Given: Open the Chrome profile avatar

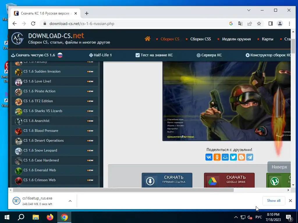Looking at the screenshot, I should coord(280,24).
